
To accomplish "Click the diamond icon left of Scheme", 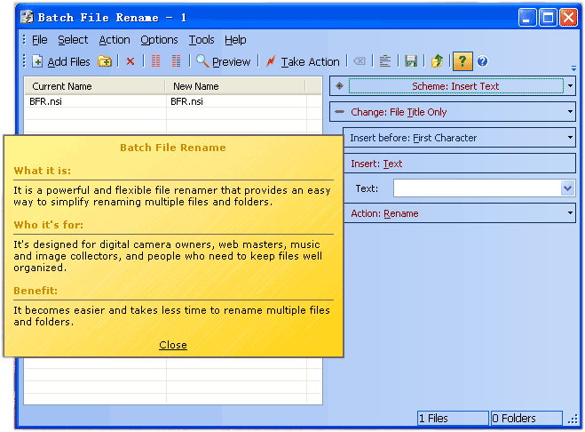I will point(339,86).
